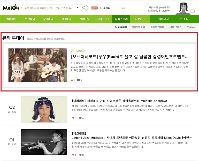Open the Miles Davis article summary text
The width and height of the screenshot is (199, 161).
130,145
